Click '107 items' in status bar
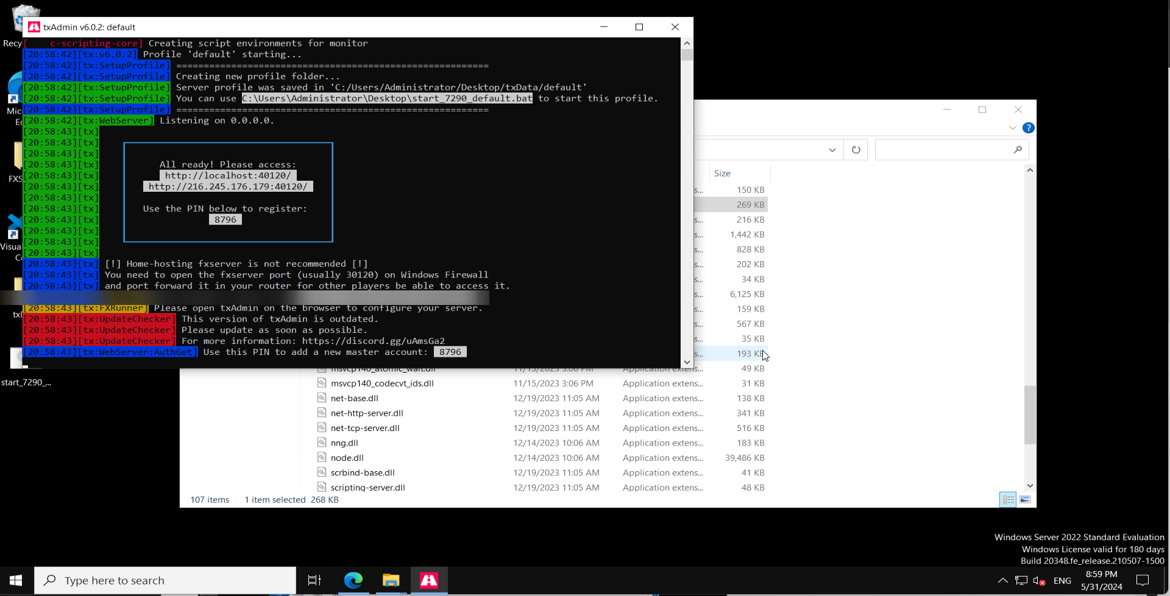Image resolution: width=1170 pixels, height=596 pixels. [210, 500]
